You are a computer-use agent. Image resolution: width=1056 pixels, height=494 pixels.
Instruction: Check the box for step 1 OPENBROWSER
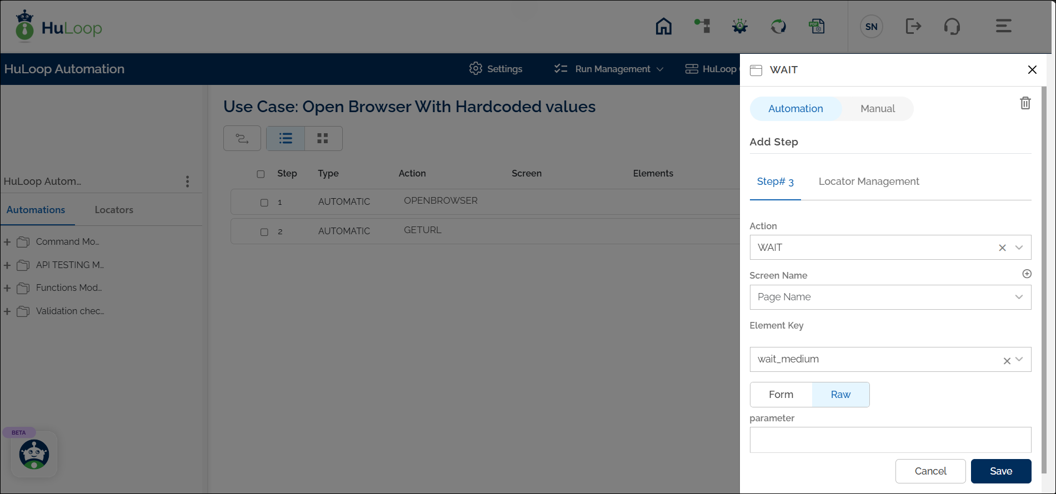(x=264, y=203)
